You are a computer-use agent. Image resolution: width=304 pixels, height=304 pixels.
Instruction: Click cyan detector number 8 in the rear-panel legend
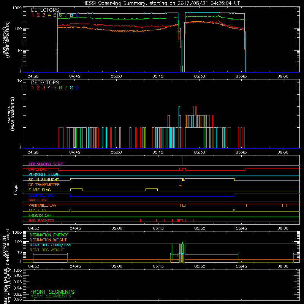[x=71, y=88]
